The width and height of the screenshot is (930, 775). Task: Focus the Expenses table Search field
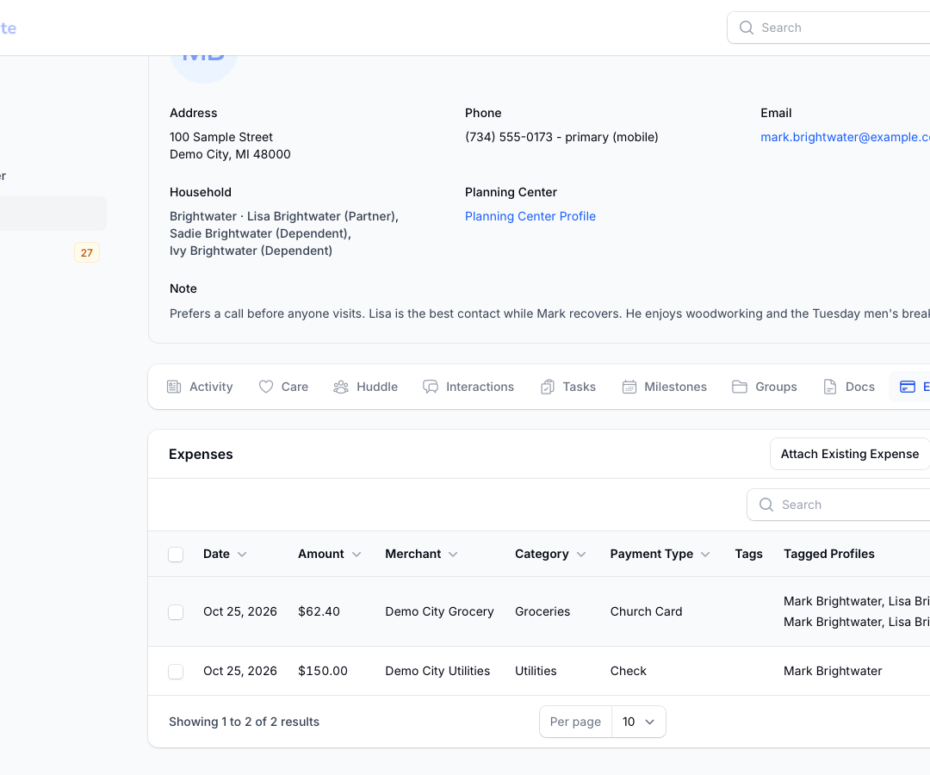838,505
